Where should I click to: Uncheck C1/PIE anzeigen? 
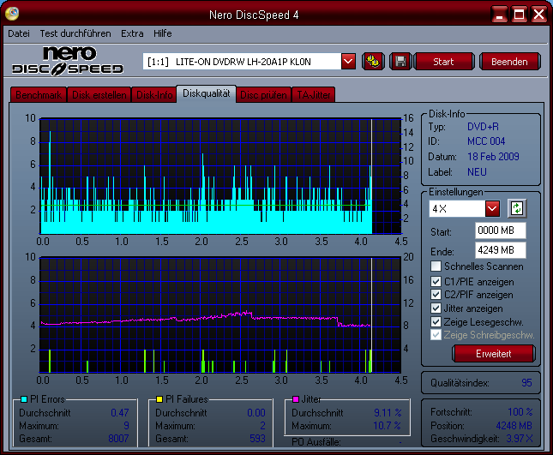(436, 281)
